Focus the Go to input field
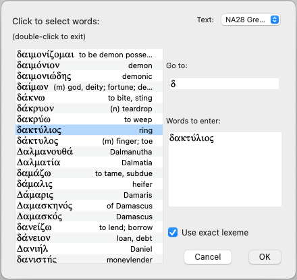Image resolution: width=297 pixels, height=280 pixels. tap(224, 84)
